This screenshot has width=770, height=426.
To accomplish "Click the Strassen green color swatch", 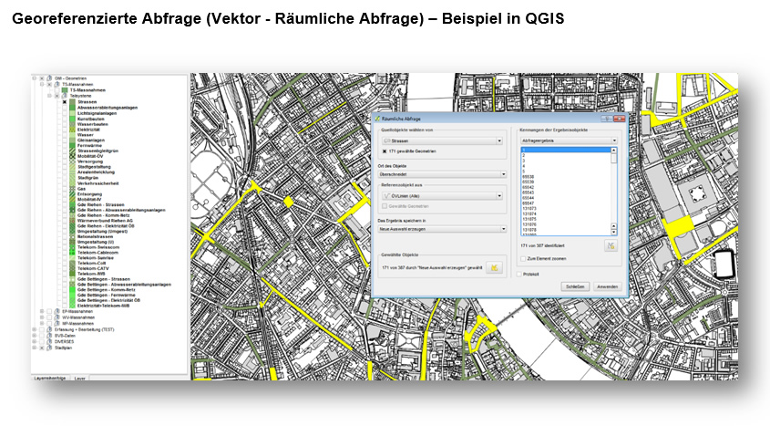I will 72,101.
